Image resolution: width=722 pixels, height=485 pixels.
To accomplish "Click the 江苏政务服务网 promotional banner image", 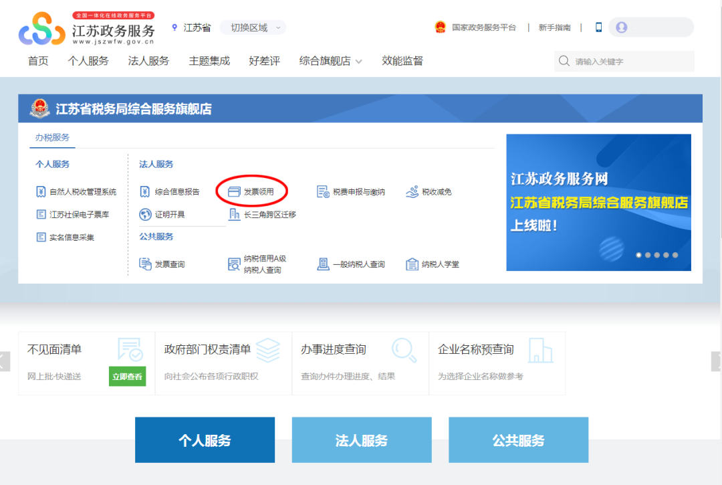I will pyautogui.click(x=598, y=203).
